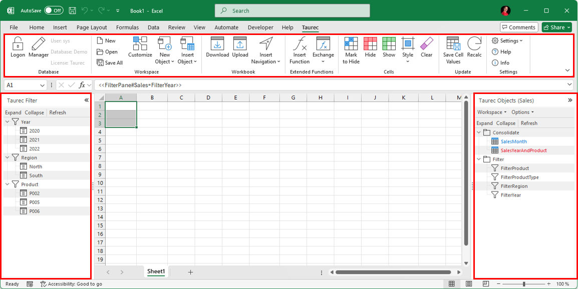Open Options menu in Taurec Objects pane
Screen dimensions: 578x289
point(523,112)
